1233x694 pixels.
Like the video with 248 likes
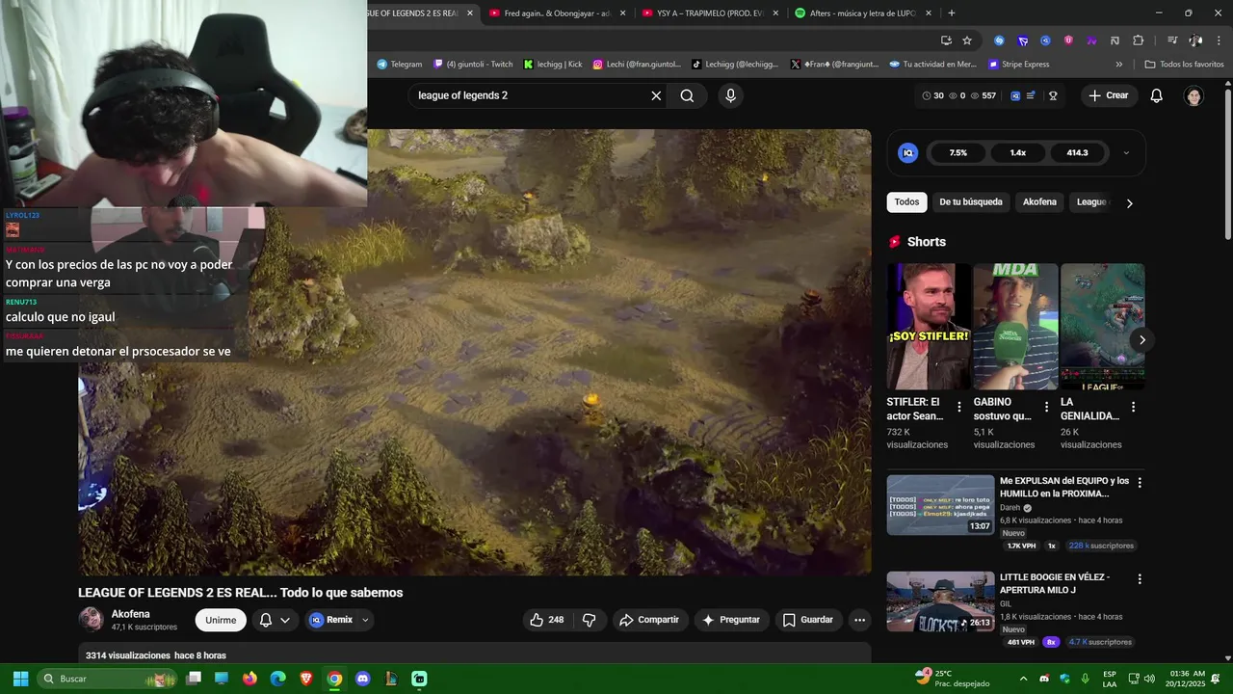click(547, 620)
